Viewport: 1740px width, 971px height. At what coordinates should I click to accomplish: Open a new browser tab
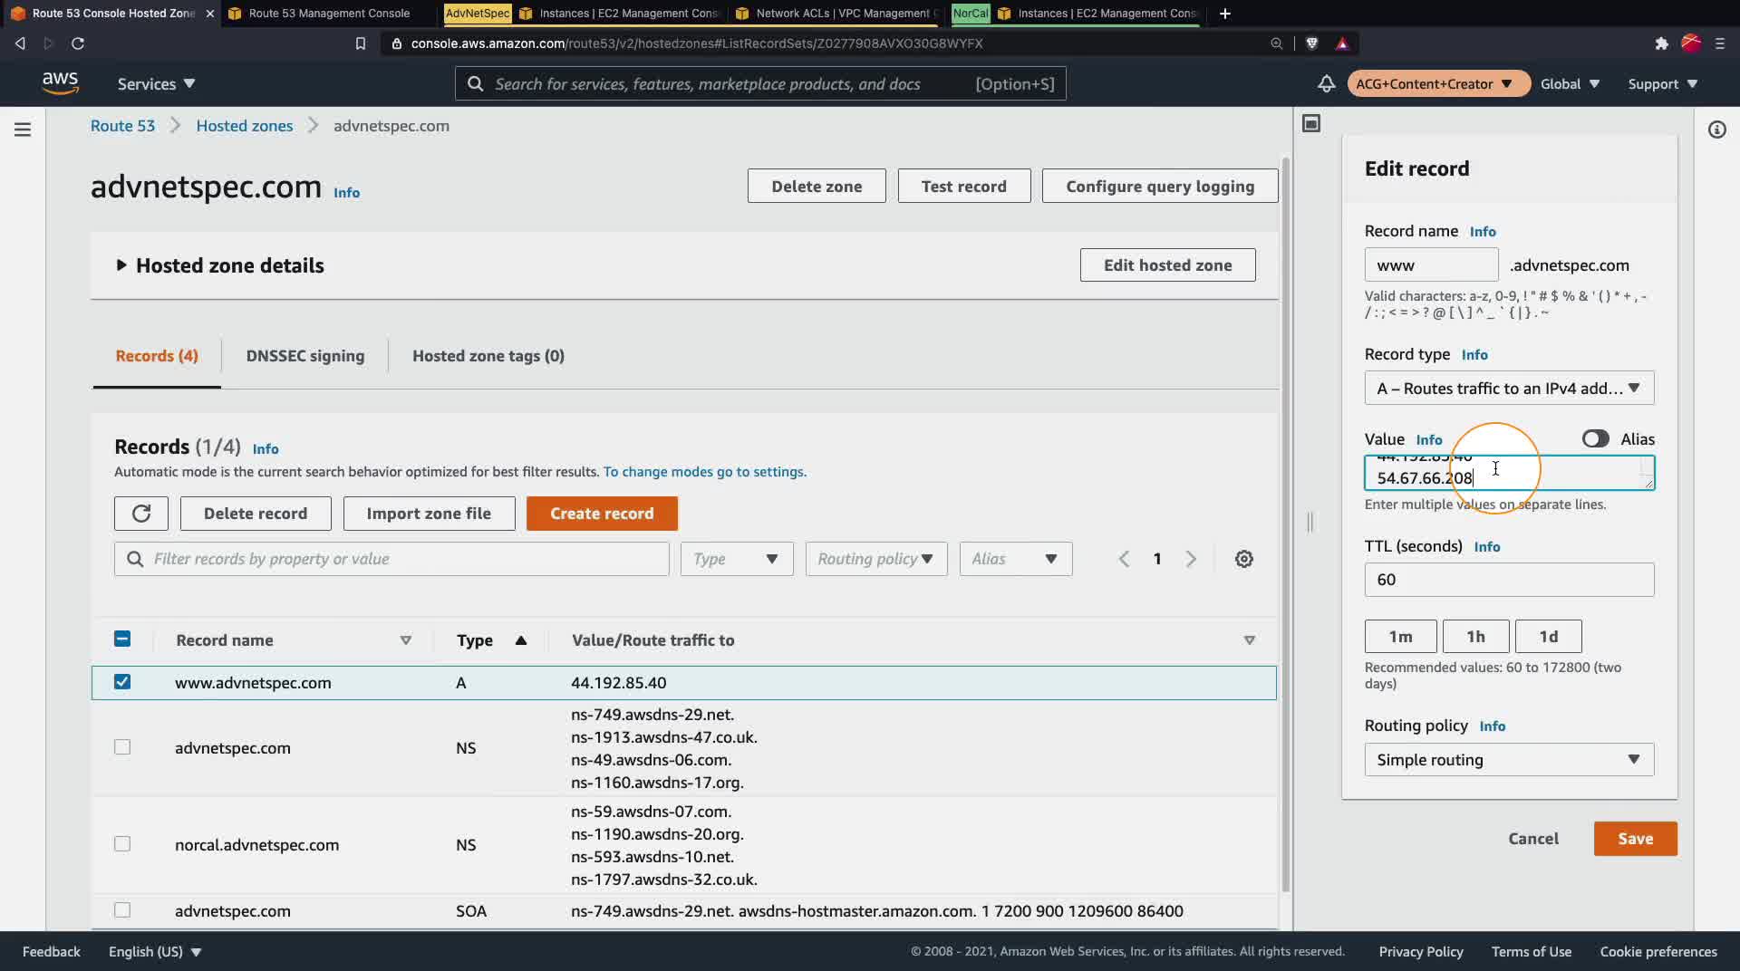1225,14
